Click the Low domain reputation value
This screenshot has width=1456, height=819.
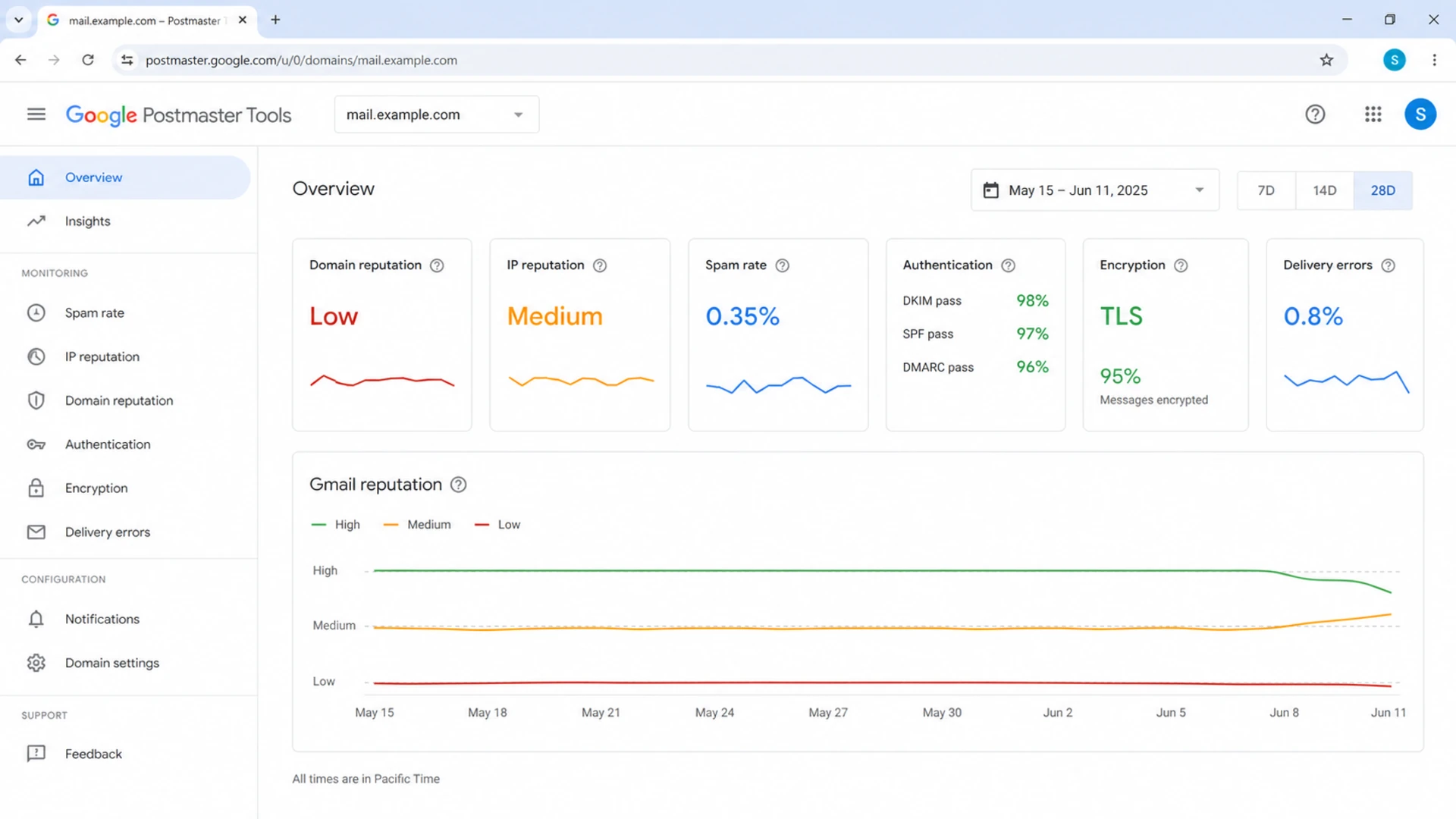[x=334, y=316]
